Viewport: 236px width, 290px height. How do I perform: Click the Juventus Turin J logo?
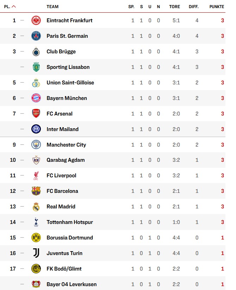coord(36,253)
